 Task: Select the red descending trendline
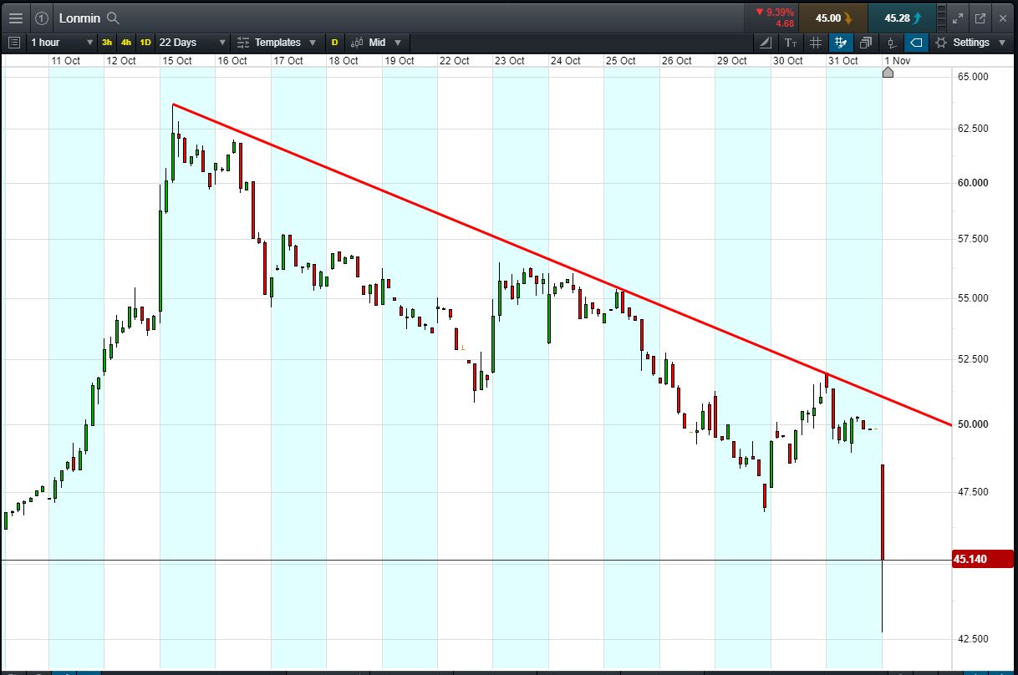[562, 265]
